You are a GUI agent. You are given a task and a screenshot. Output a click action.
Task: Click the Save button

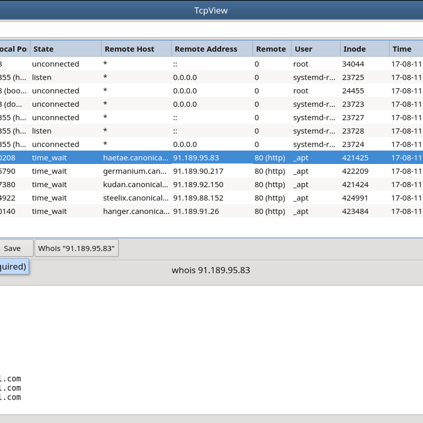coord(16,248)
